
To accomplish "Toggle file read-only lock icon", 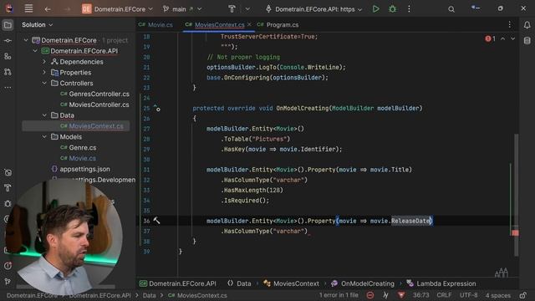I will (523, 295).
